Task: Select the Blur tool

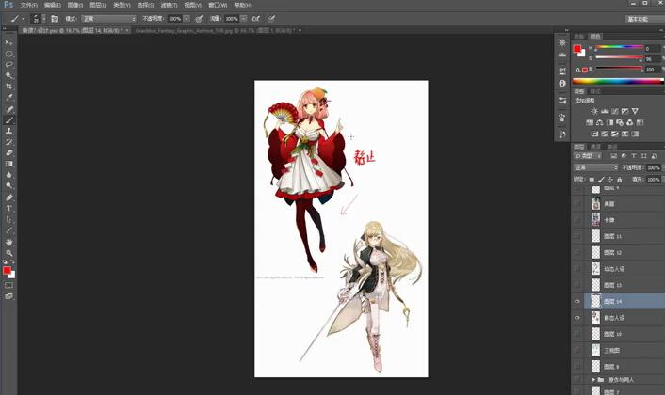Action: coord(8,175)
